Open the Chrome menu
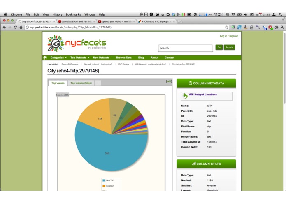Screen dimensions: 286x203 point(16,14)
